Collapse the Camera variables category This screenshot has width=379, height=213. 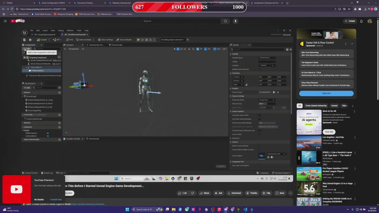click(23, 130)
